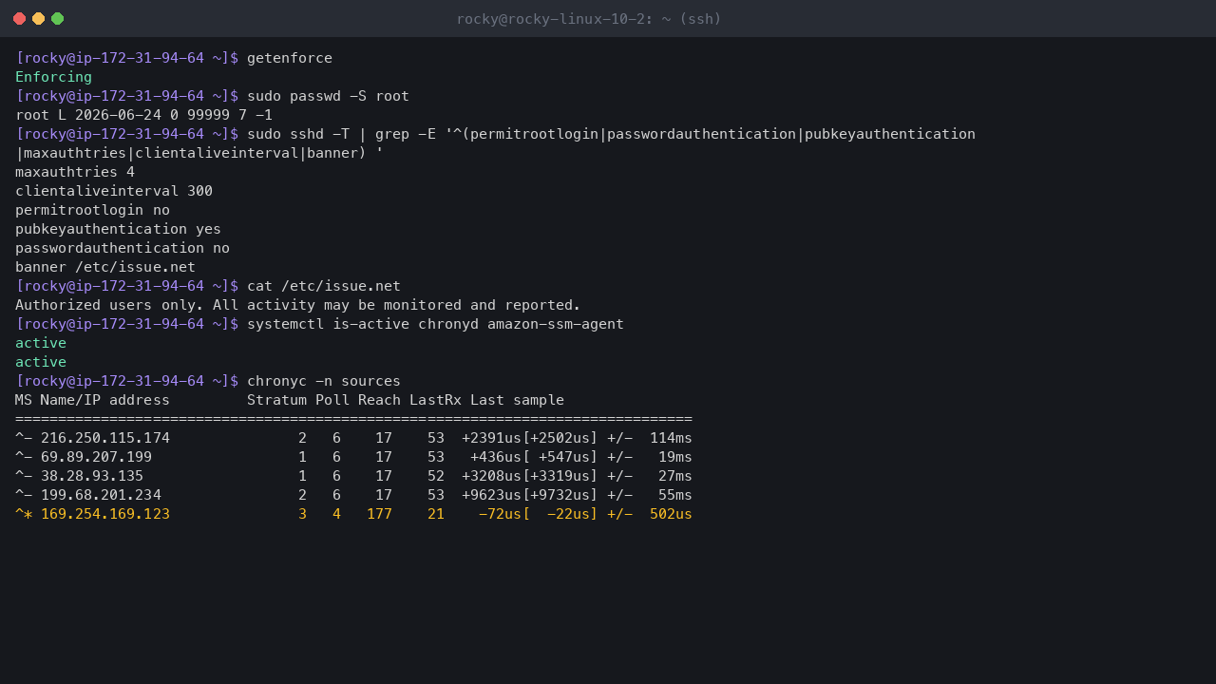Click the systemctl is-active command
Image resolution: width=1216 pixels, height=684 pixels.
[x=435, y=324]
